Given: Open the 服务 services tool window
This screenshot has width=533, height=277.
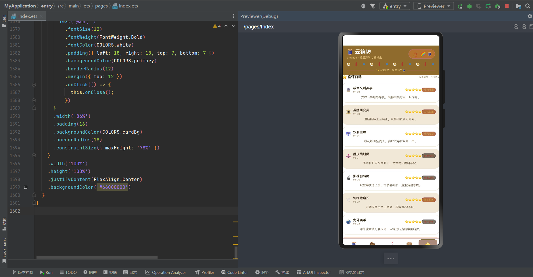Looking at the screenshot, I should (x=262, y=272).
